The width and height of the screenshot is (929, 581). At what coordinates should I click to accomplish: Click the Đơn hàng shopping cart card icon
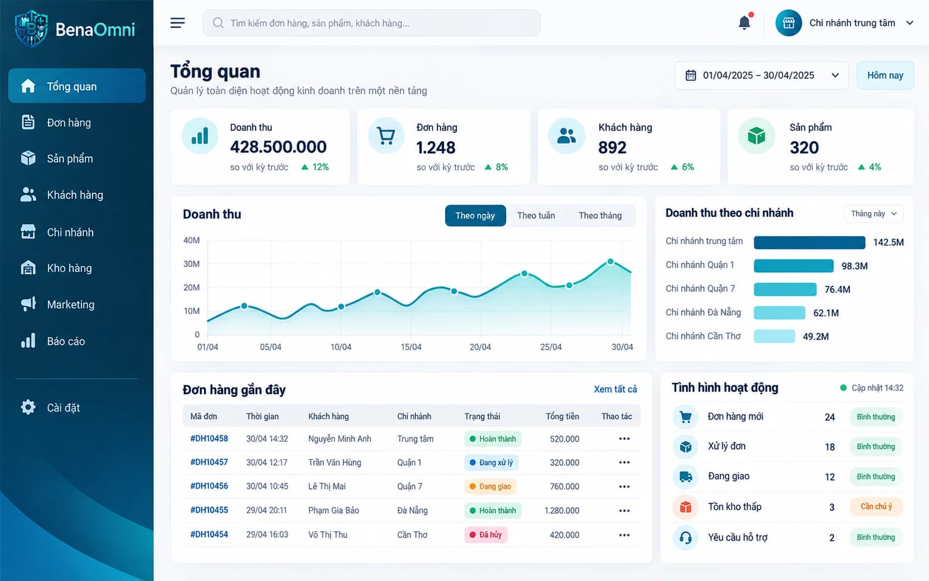click(x=386, y=136)
